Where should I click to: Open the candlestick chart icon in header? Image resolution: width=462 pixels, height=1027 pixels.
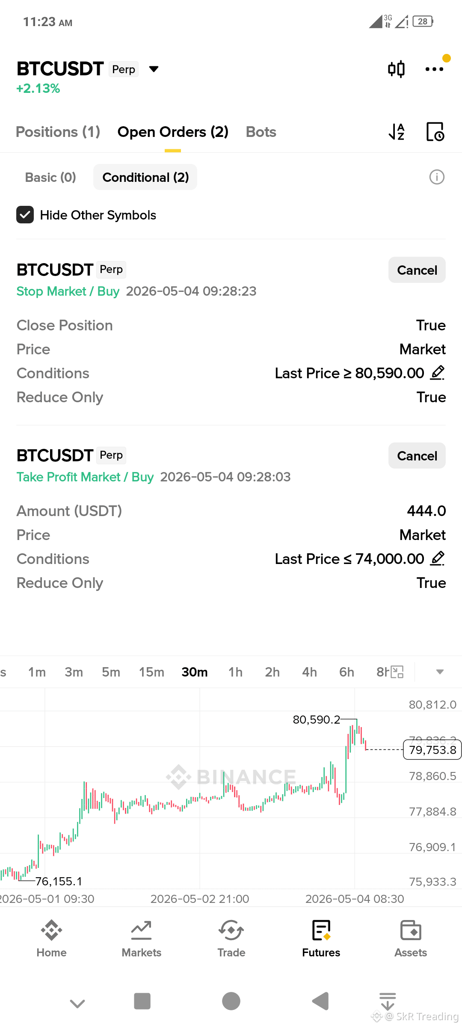pos(396,69)
